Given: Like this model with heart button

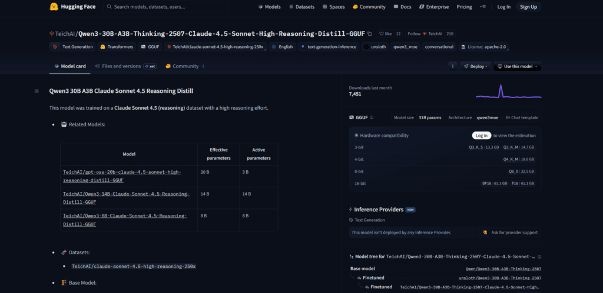Looking at the screenshot, I should point(385,33).
